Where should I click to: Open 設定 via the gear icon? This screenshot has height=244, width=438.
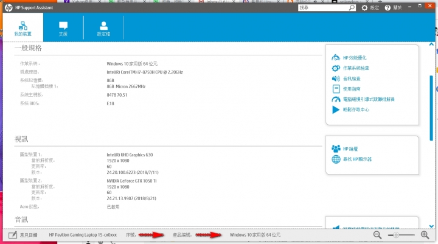coord(364,8)
